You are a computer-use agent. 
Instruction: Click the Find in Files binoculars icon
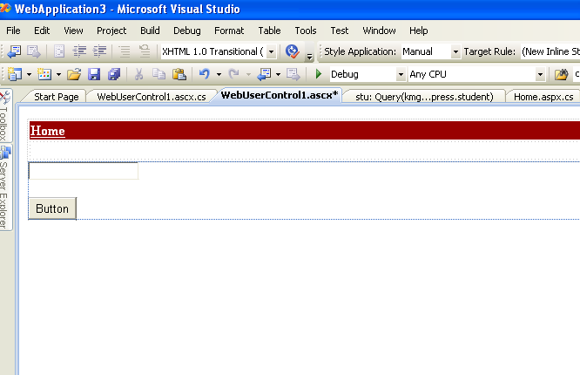(561, 74)
